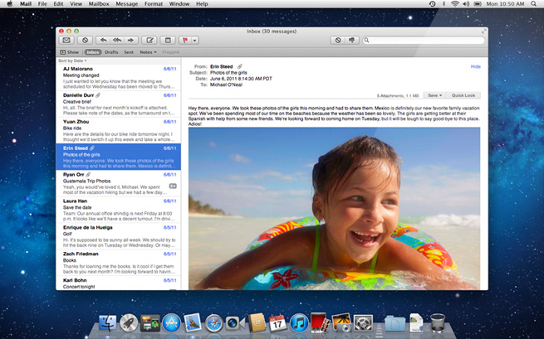
Task: Click the Reply All double-arrow button
Action: click(117, 40)
